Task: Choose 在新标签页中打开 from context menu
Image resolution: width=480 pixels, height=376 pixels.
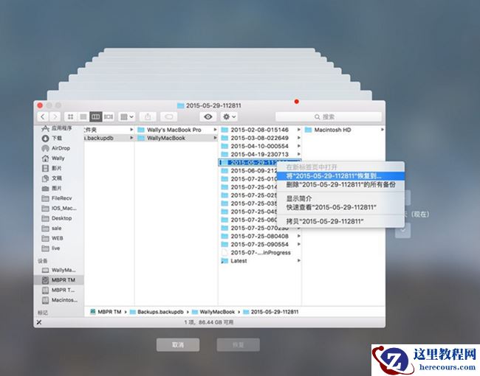Action: click(340, 167)
